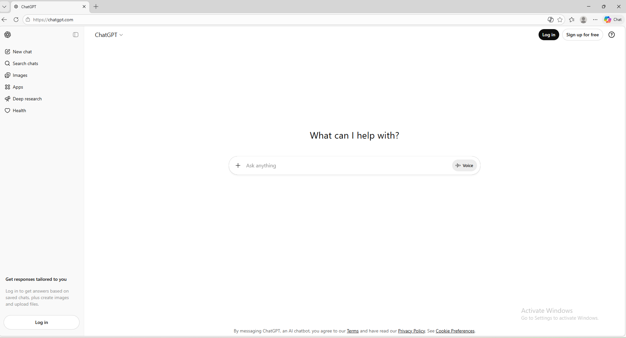This screenshot has width=626, height=338.
Task: Start Voice mode from the prompt box
Action: [464, 165]
